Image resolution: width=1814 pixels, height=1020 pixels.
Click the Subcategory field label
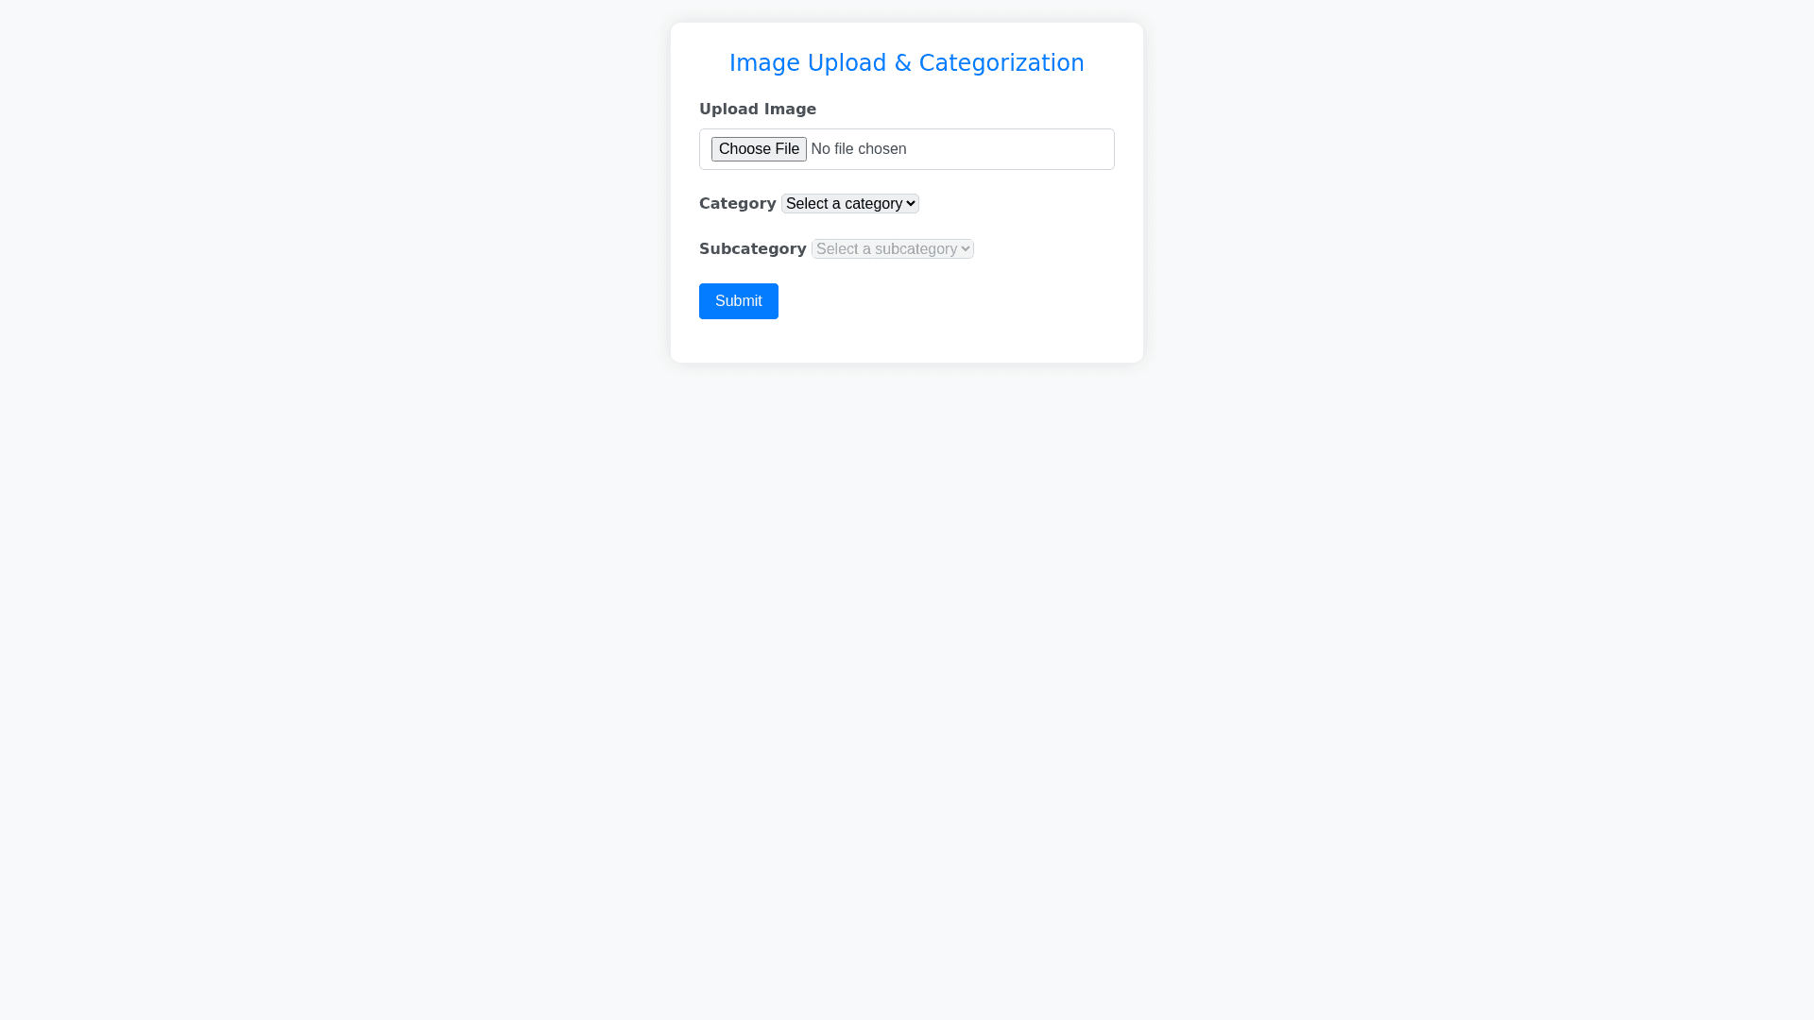[752, 248]
